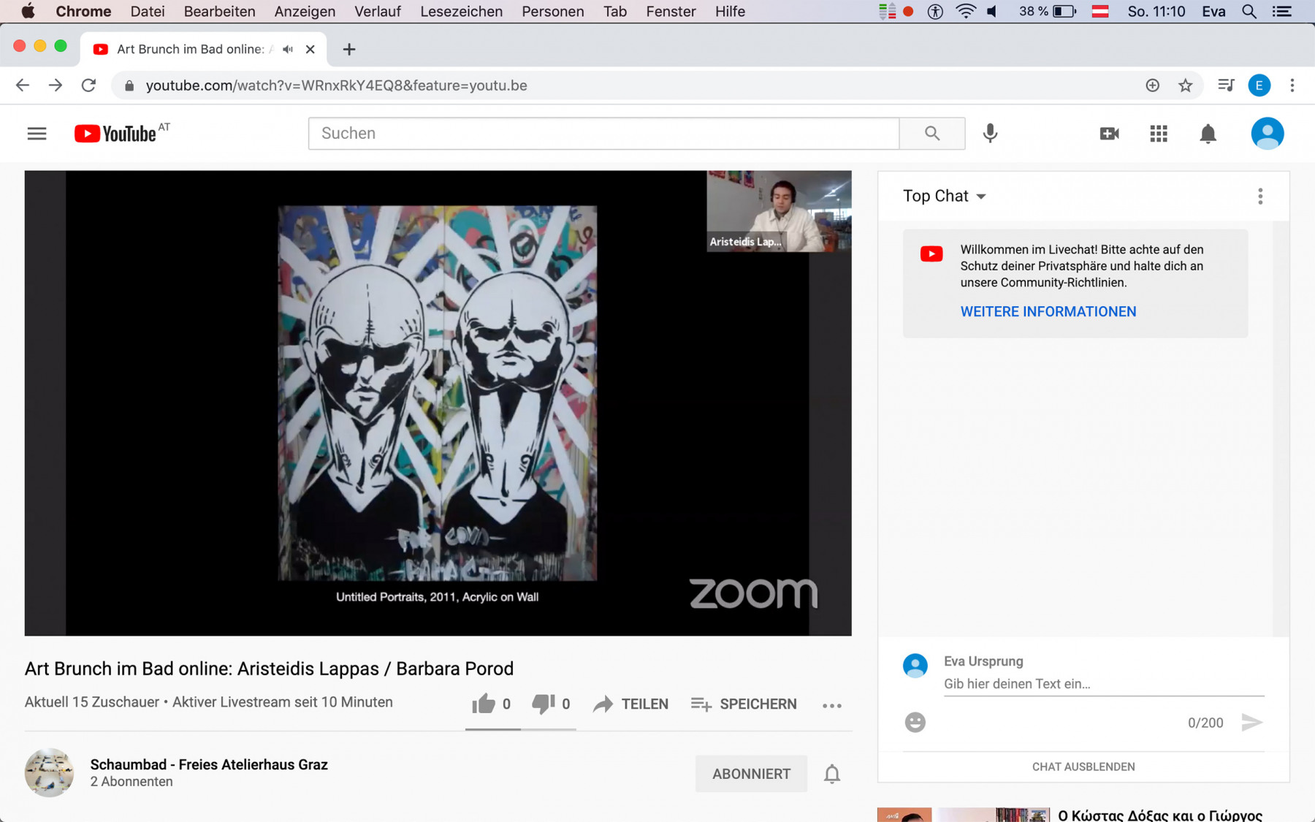Click the install/add icon in address bar
1315x822 pixels.
click(1152, 85)
